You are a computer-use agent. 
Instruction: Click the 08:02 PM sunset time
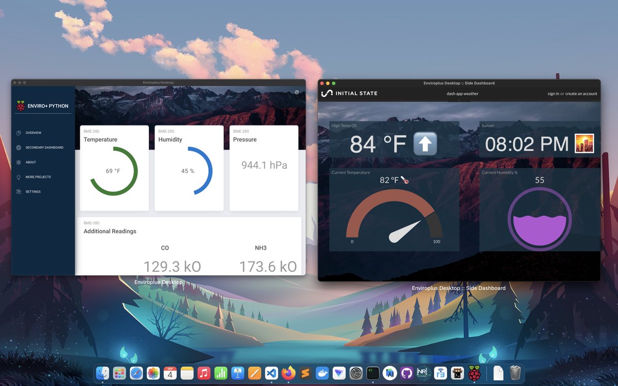click(x=527, y=144)
